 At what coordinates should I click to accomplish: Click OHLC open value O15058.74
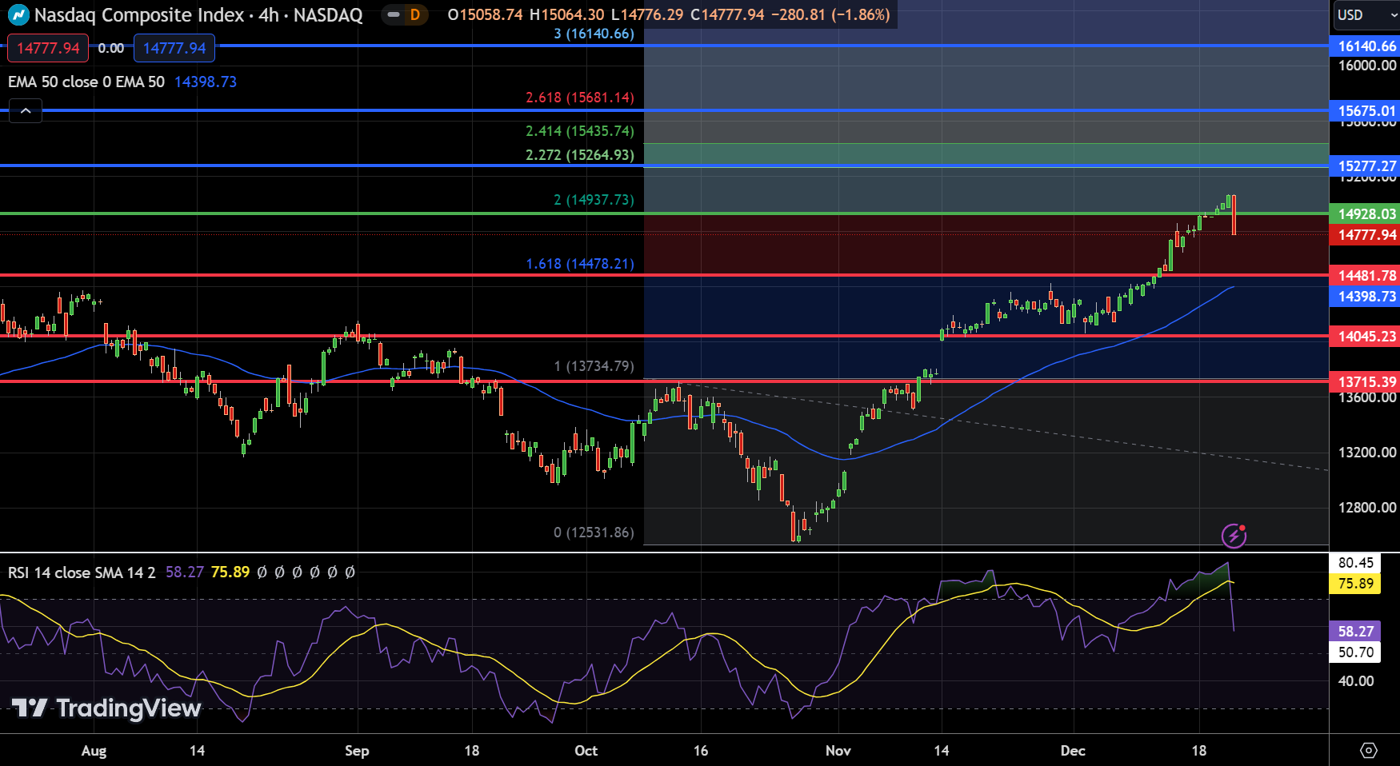click(486, 14)
